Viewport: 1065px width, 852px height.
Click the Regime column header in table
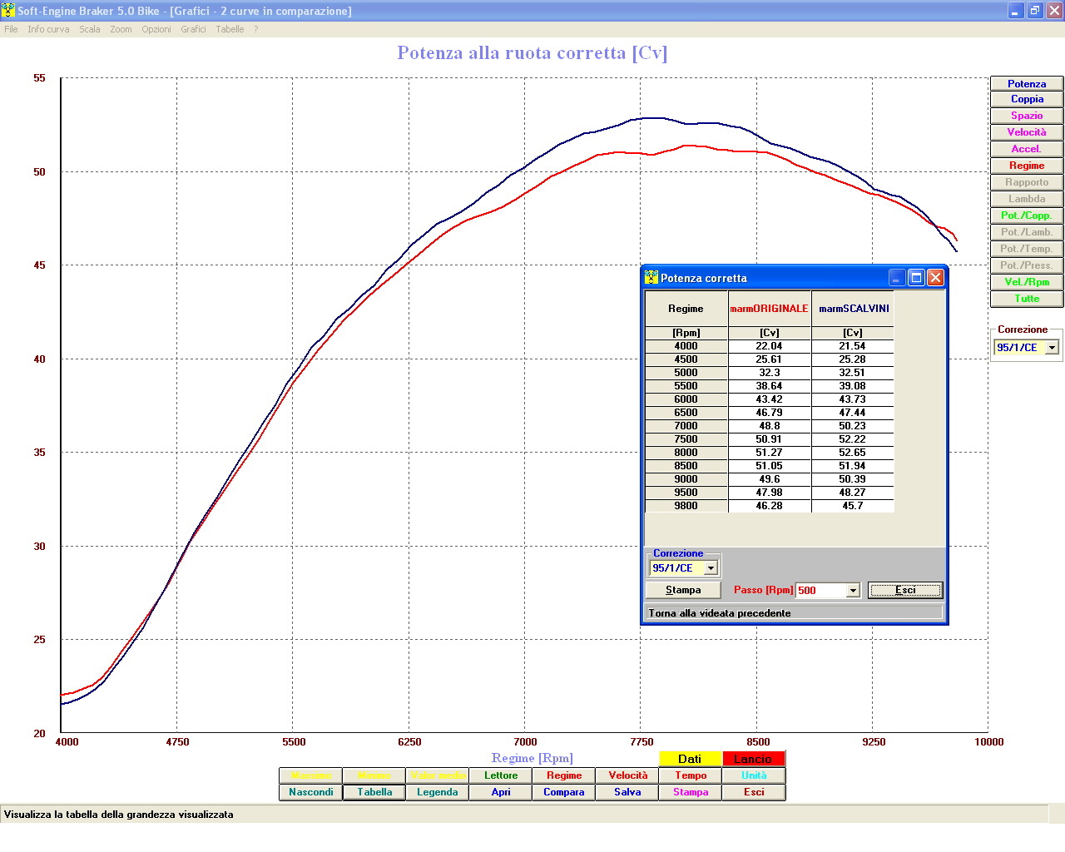(686, 309)
